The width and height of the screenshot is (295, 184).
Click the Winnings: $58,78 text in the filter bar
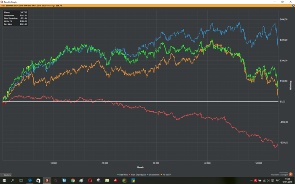[x=54, y=5]
